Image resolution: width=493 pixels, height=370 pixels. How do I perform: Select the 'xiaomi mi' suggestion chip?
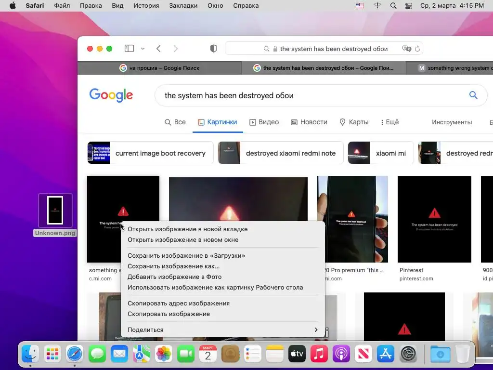[381, 153]
